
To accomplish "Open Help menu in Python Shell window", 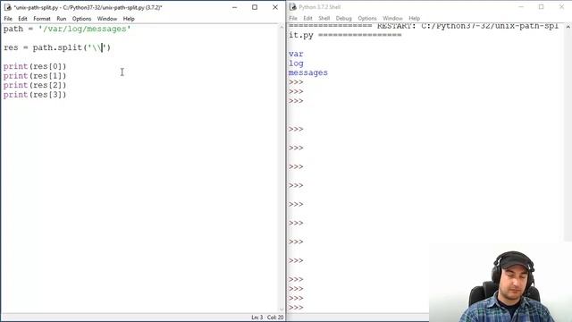I will point(414,18).
